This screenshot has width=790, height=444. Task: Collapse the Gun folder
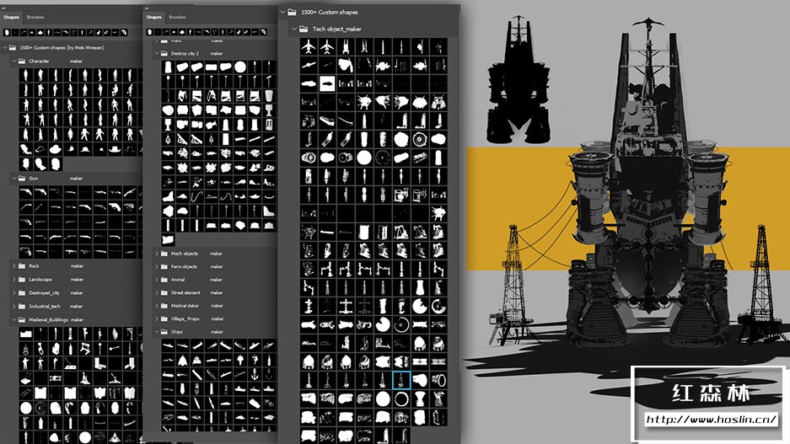click(13, 179)
